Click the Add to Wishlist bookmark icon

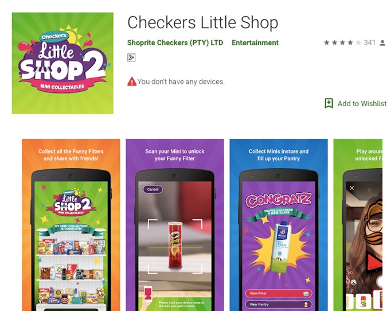click(329, 103)
